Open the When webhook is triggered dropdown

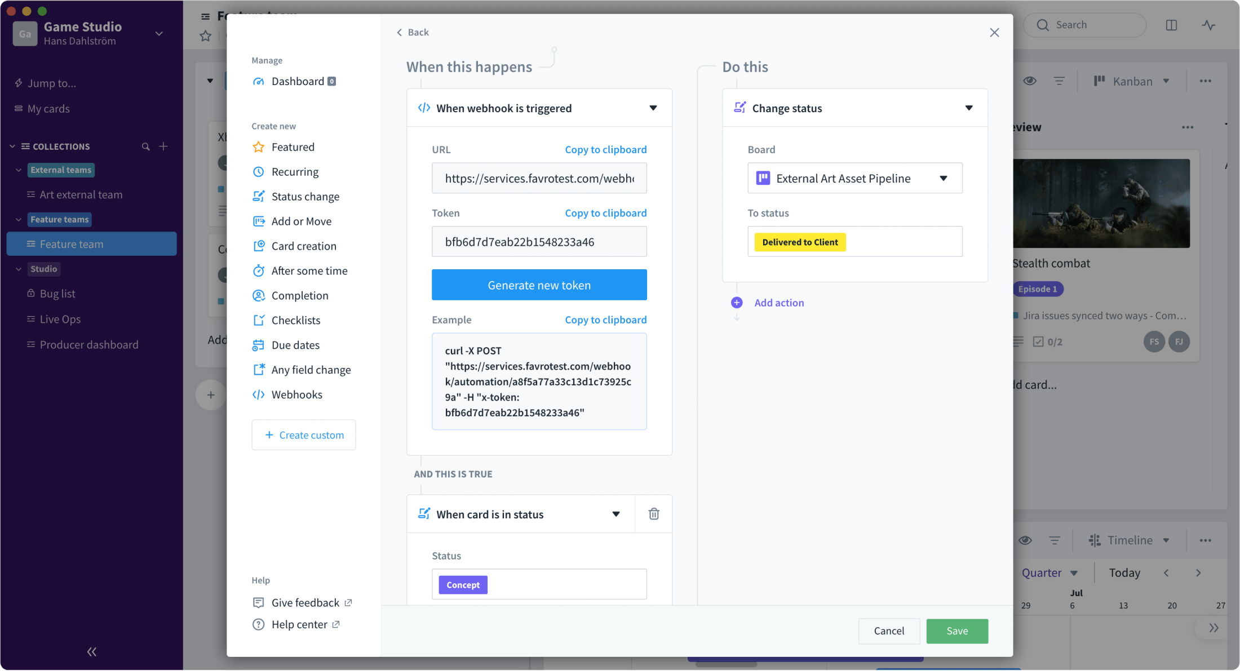653,108
